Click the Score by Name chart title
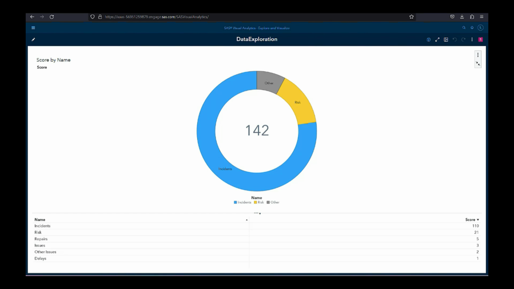This screenshot has height=289, width=514. click(x=54, y=60)
